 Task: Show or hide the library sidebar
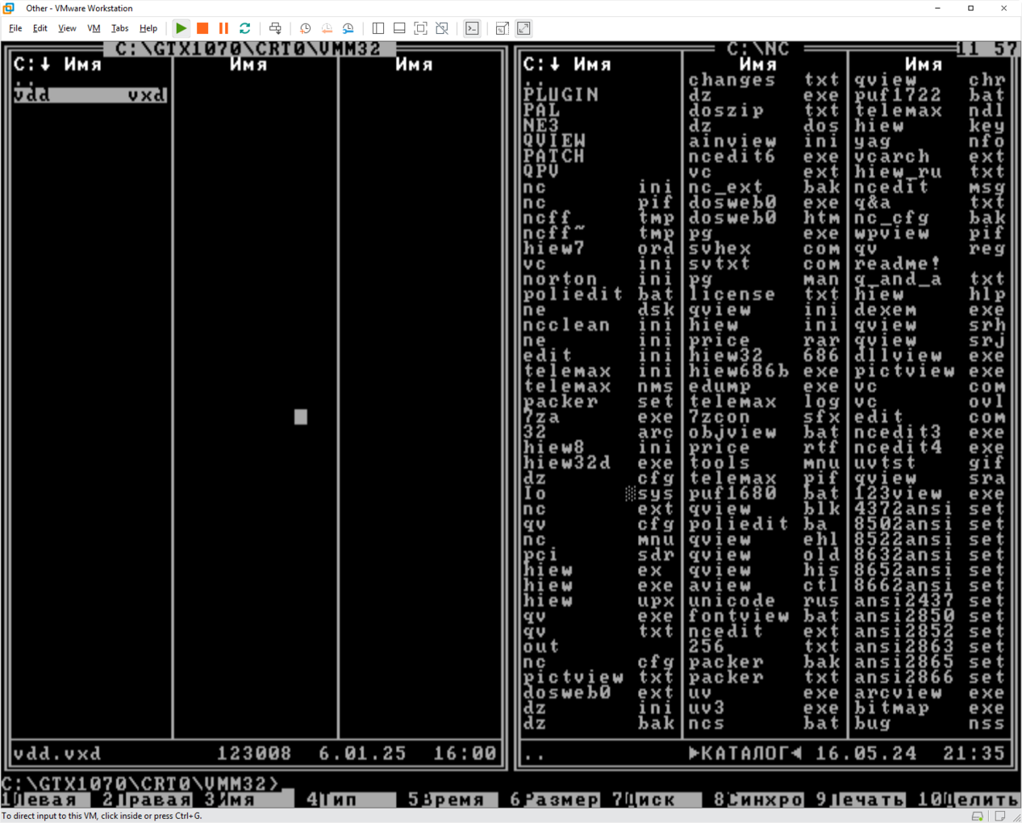378,28
